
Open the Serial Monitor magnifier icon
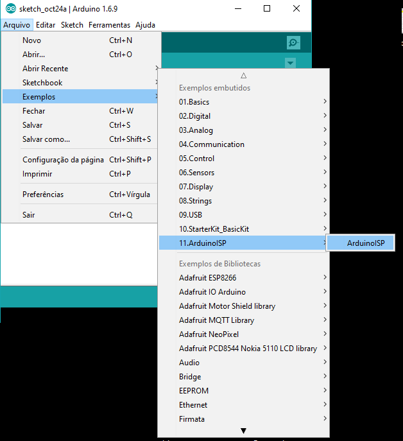point(293,43)
